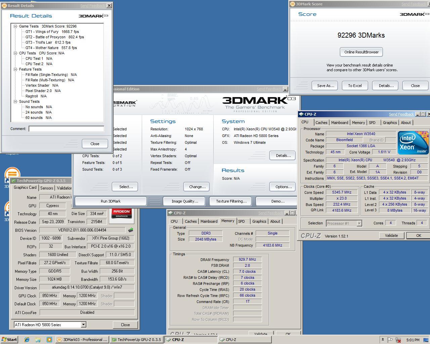The image size is (430, 344).
Task: Click Select tests button in 3DMark03
Action: 125,187
